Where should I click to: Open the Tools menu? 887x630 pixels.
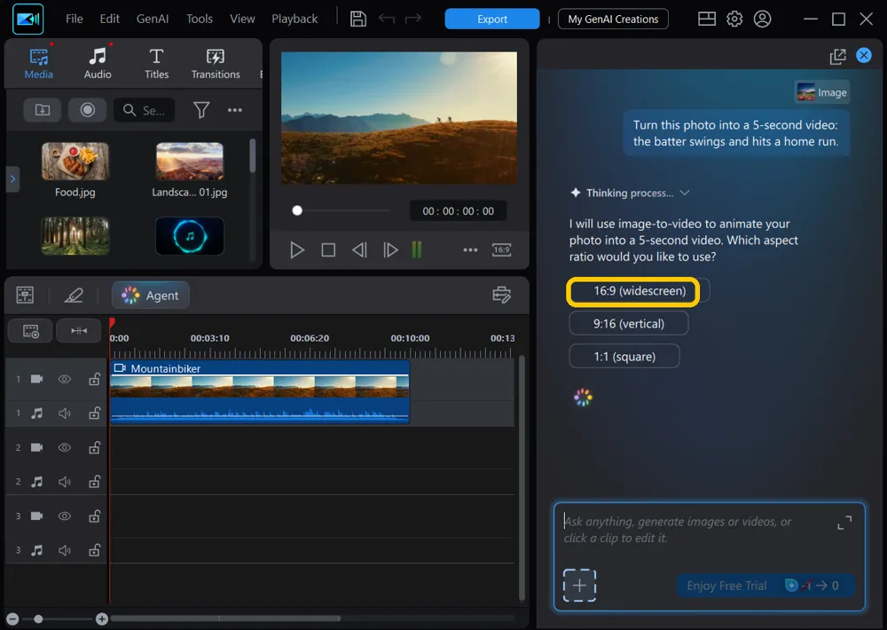[x=200, y=19]
